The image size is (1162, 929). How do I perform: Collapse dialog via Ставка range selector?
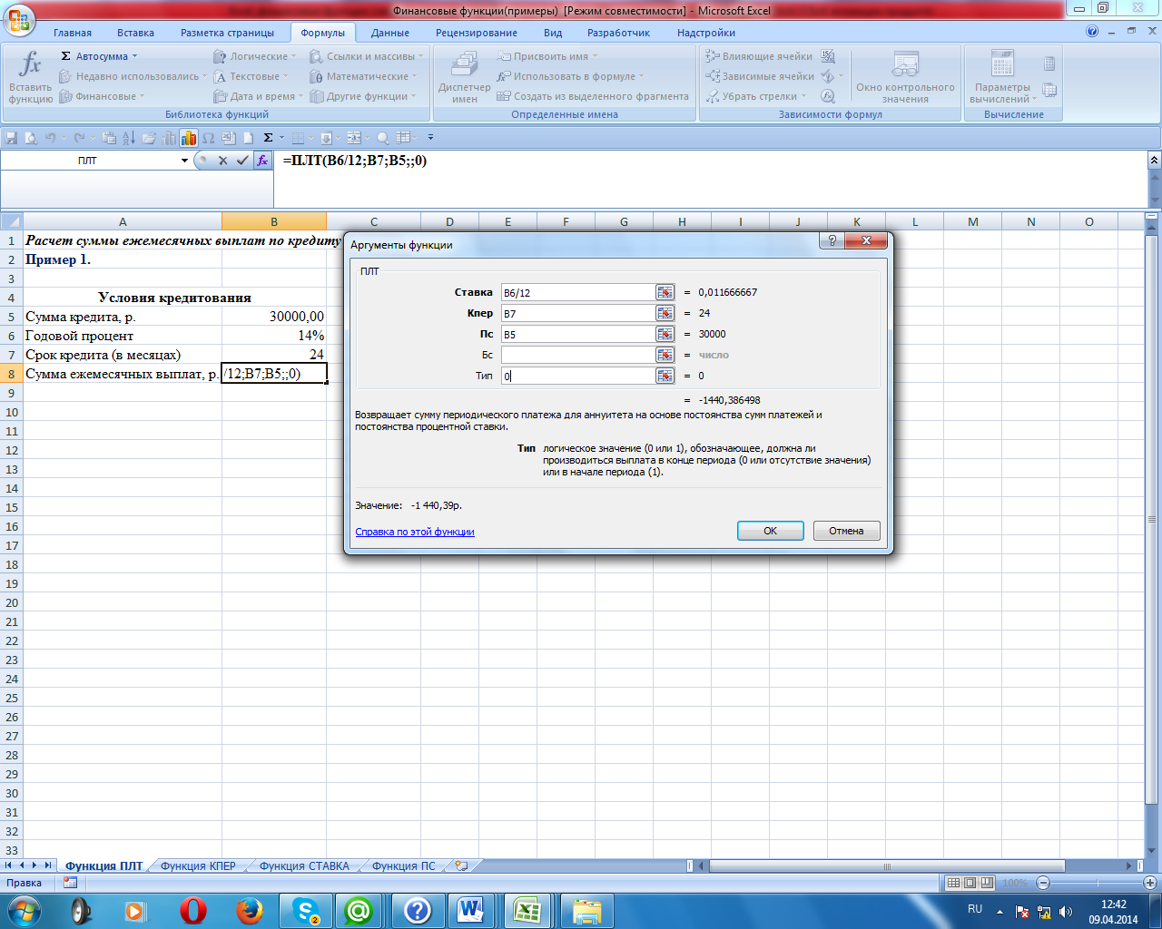[x=665, y=292]
